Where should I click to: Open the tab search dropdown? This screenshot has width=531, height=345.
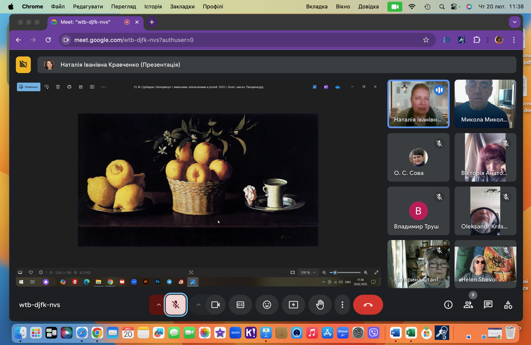[x=514, y=22]
